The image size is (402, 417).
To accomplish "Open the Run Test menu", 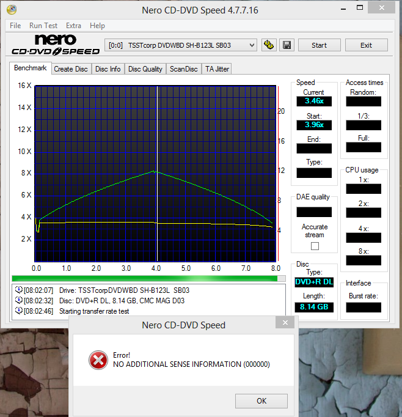I will (43, 26).
